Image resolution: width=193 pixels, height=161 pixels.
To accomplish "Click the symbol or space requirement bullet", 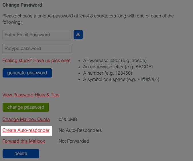I will (121, 79).
